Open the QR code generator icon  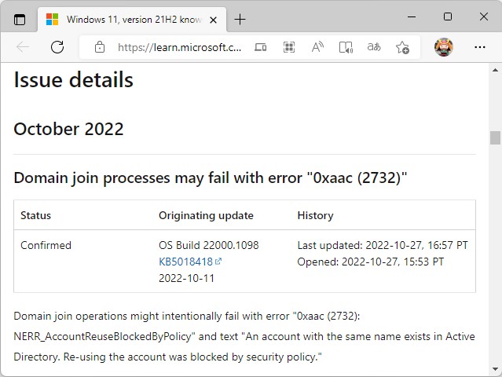tap(289, 47)
